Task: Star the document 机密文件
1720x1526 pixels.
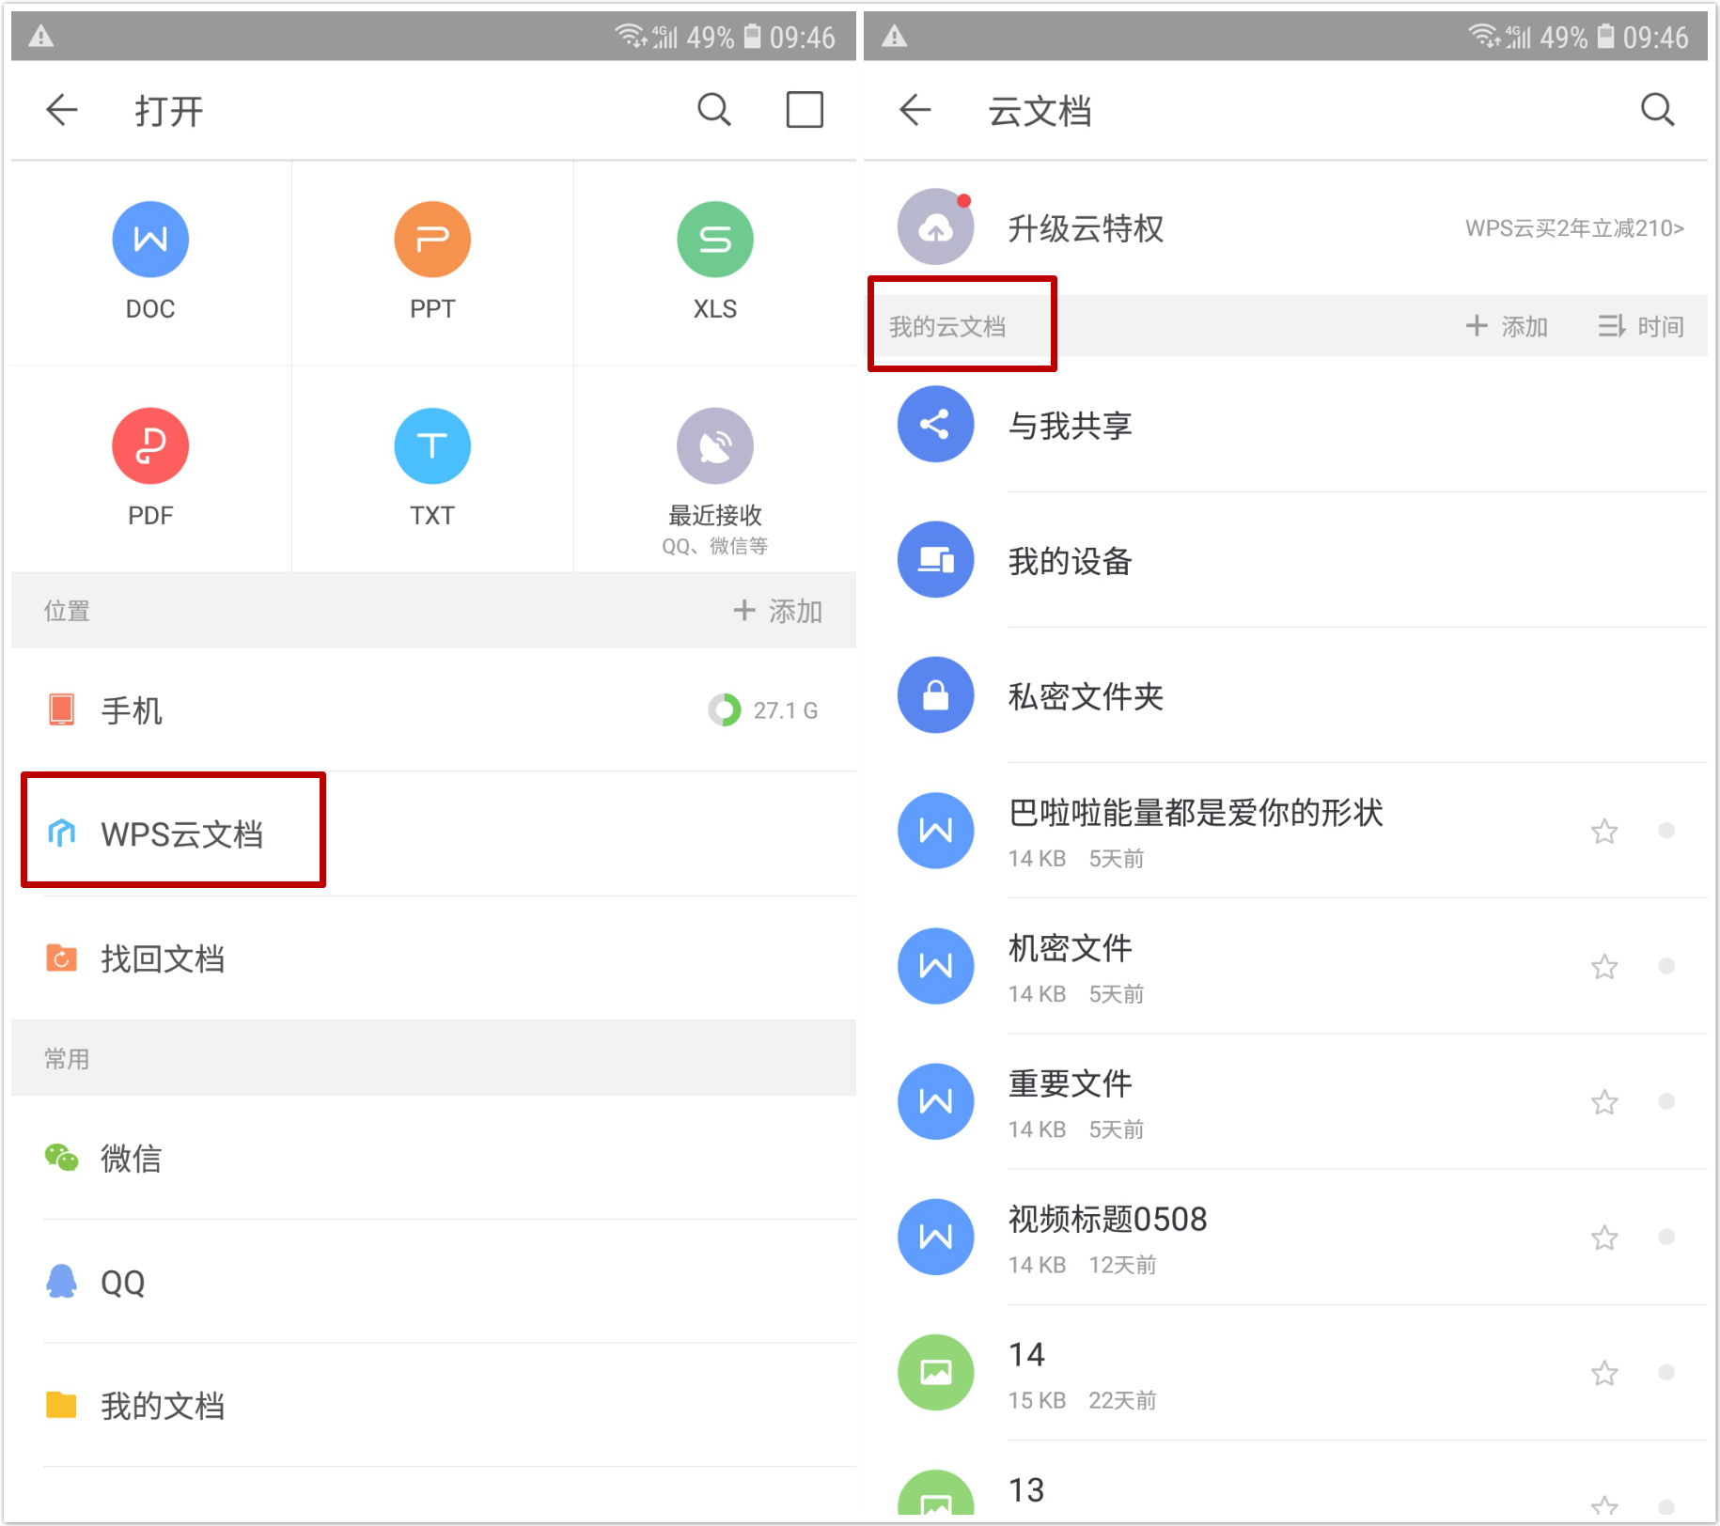Action: click(x=1604, y=967)
